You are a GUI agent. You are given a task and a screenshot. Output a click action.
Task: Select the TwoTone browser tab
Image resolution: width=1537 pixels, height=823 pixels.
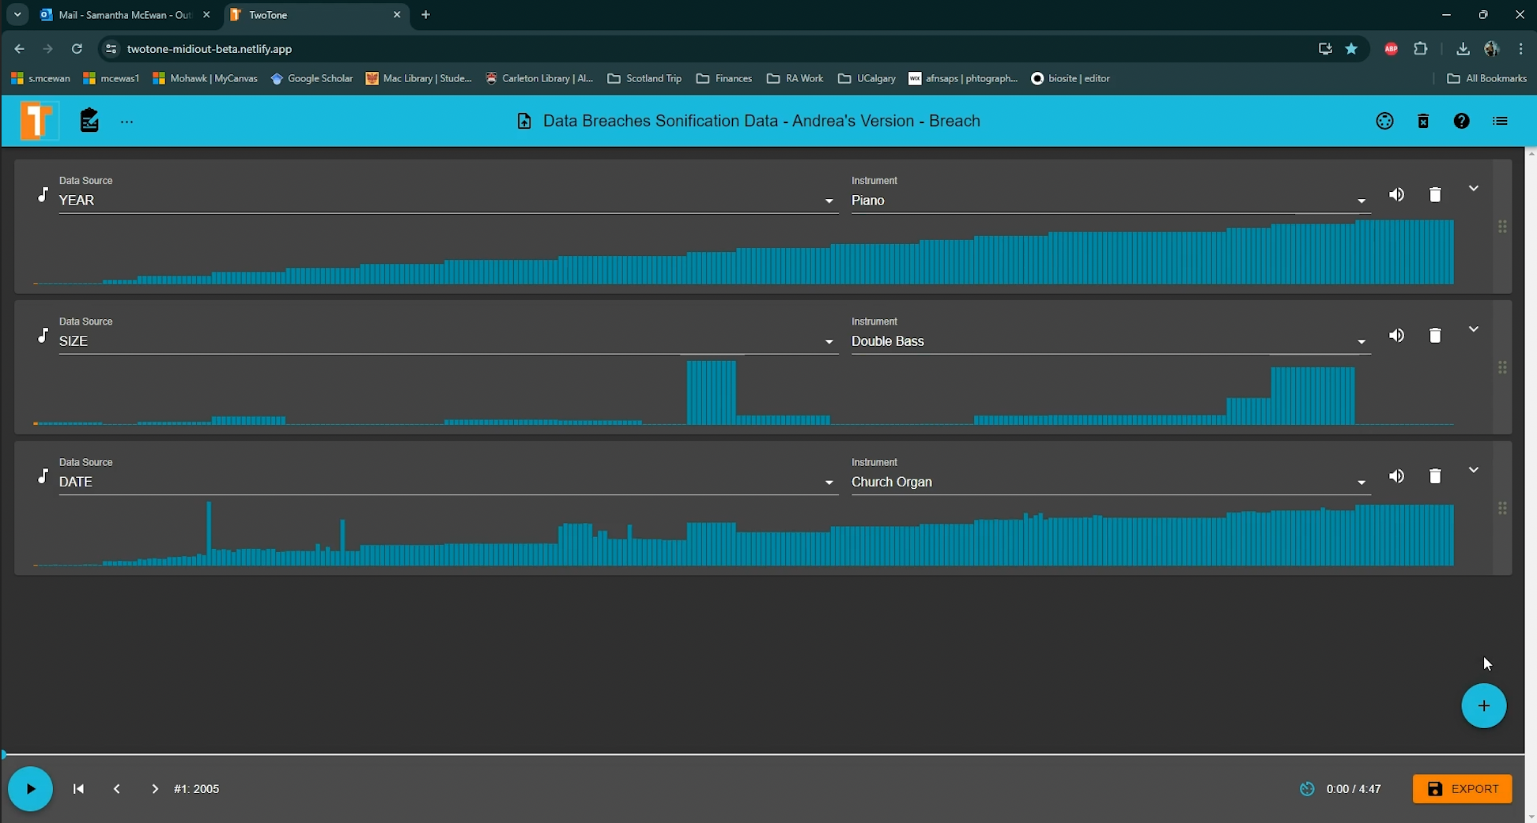[x=316, y=15]
